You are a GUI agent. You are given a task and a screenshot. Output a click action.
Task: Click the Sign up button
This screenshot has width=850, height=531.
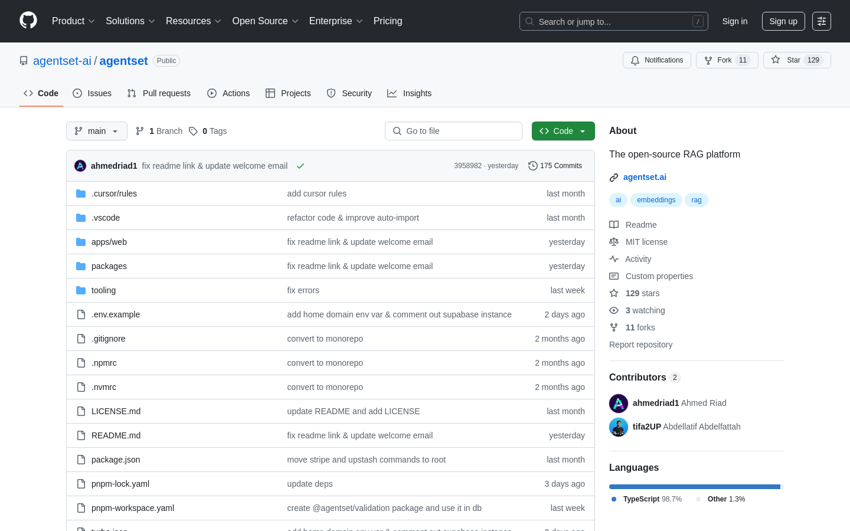[x=783, y=21]
